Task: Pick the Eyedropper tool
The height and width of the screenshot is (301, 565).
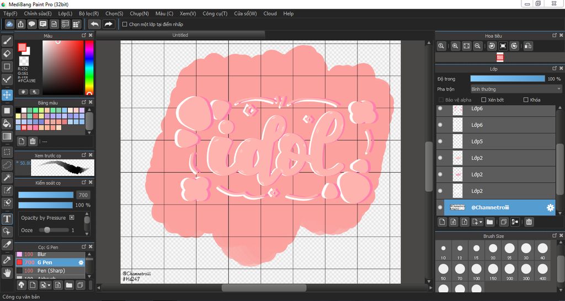Action: click(7, 260)
